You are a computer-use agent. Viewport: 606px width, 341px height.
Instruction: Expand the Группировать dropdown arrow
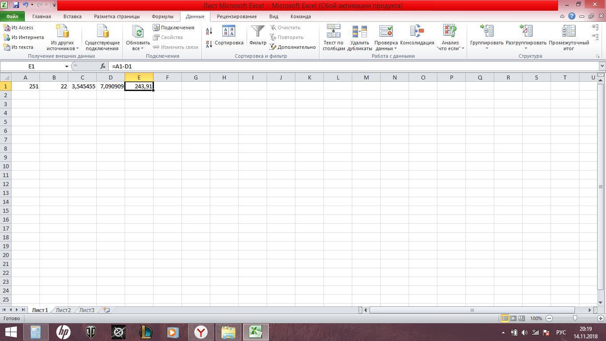coord(487,48)
